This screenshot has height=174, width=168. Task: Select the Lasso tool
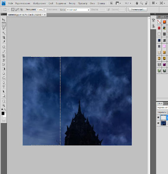tap(4, 29)
